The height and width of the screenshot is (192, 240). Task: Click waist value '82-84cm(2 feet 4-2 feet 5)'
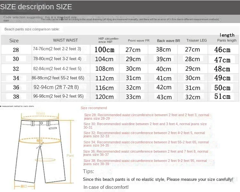(x=57, y=68)
